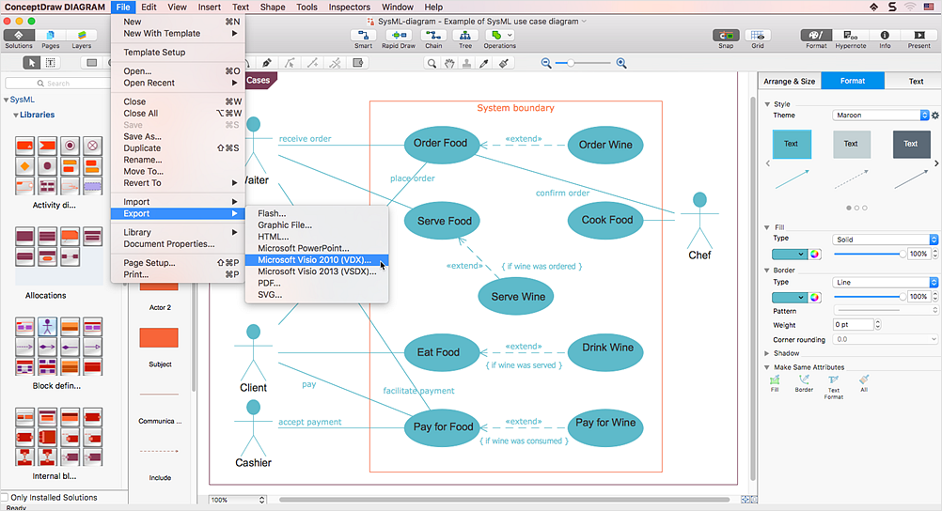Open the Theme dropdown showing Maroon

880,116
